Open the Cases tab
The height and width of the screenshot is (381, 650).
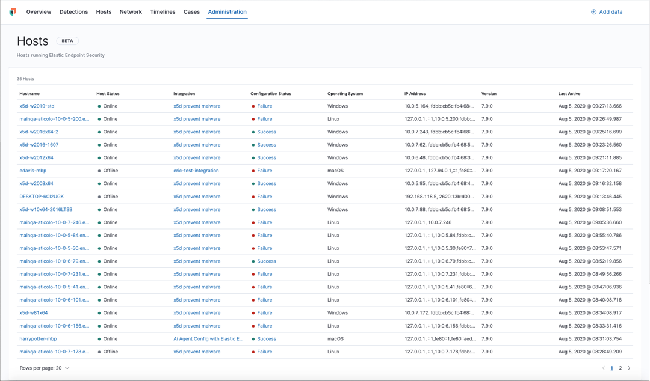click(x=191, y=11)
